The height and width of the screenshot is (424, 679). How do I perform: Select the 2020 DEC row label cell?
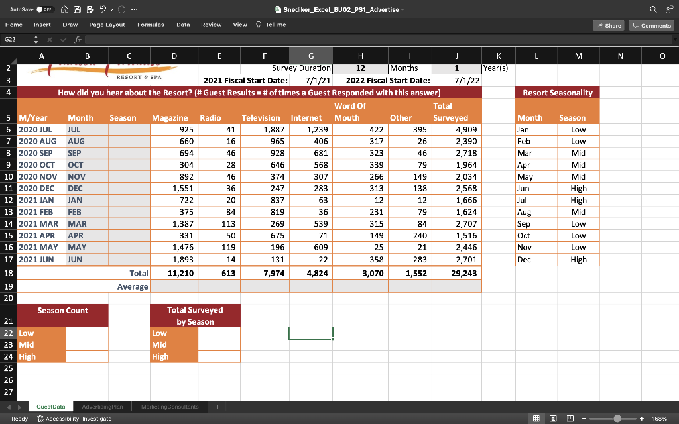pos(42,188)
